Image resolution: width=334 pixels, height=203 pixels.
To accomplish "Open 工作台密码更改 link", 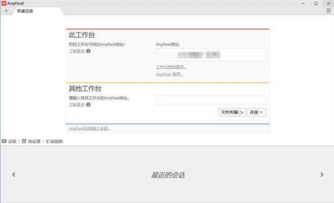I will pos(171,67).
